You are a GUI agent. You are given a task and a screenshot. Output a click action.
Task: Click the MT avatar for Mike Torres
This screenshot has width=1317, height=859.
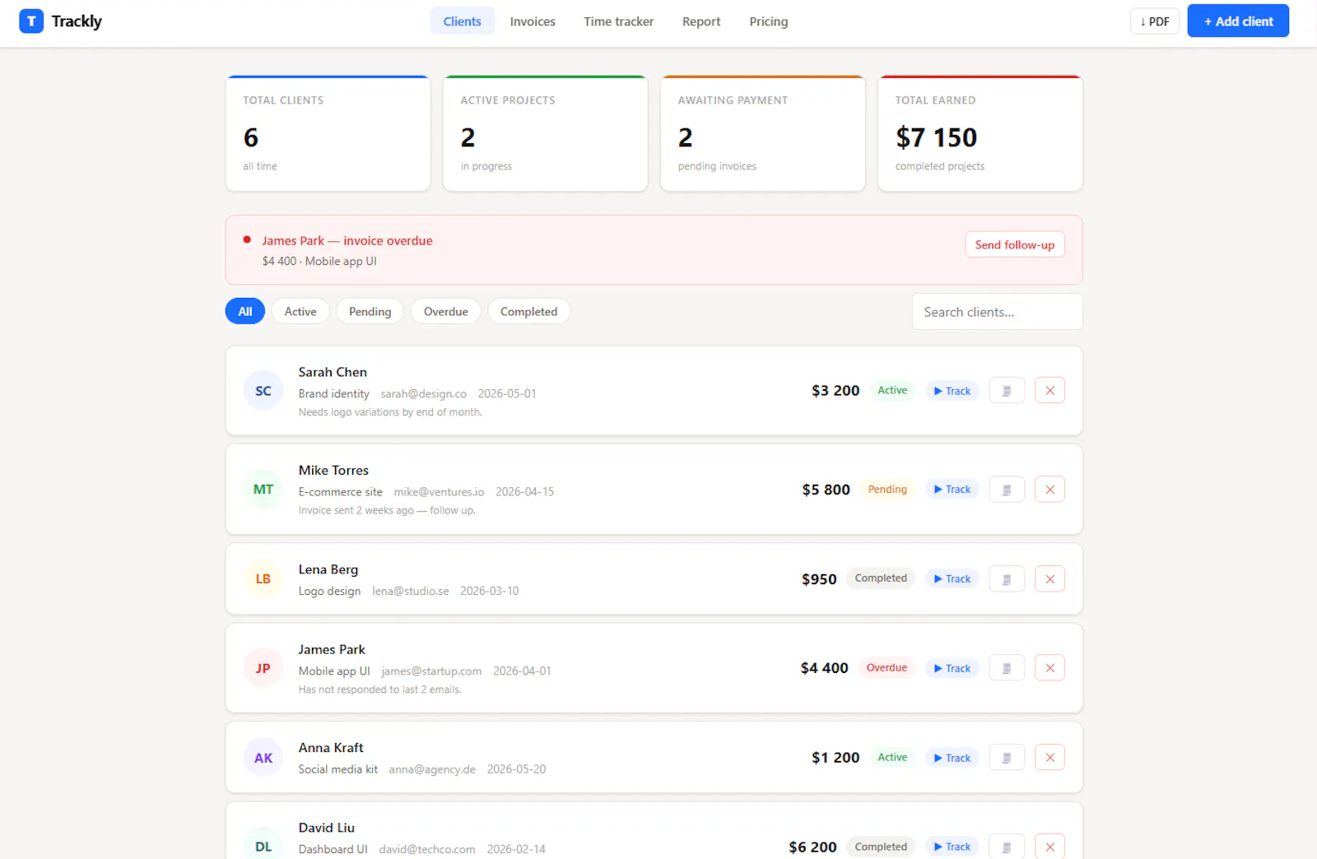point(263,490)
